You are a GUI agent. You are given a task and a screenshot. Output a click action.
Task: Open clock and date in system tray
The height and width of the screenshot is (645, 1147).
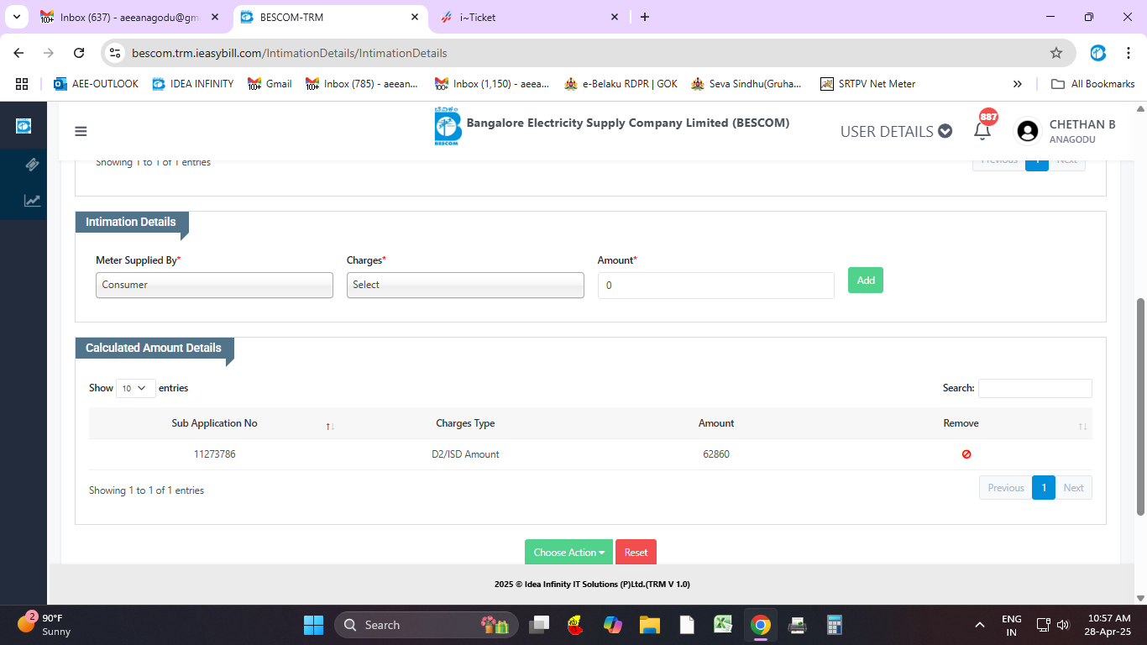pyautogui.click(x=1108, y=625)
